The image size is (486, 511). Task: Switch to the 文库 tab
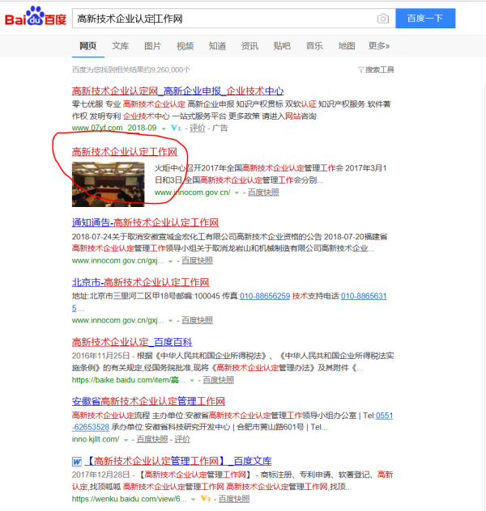pos(120,46)
